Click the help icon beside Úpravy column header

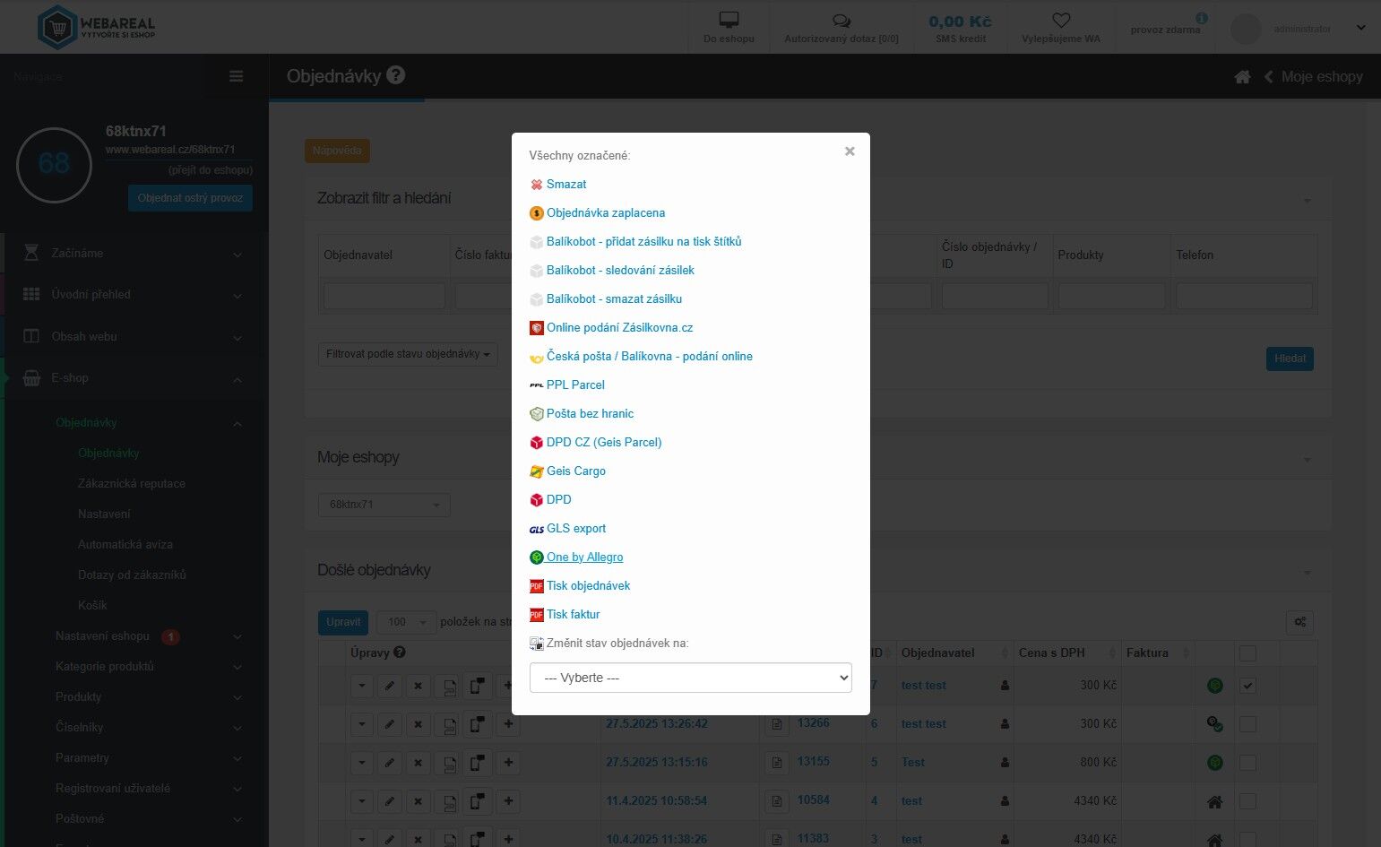pos(400,653)
